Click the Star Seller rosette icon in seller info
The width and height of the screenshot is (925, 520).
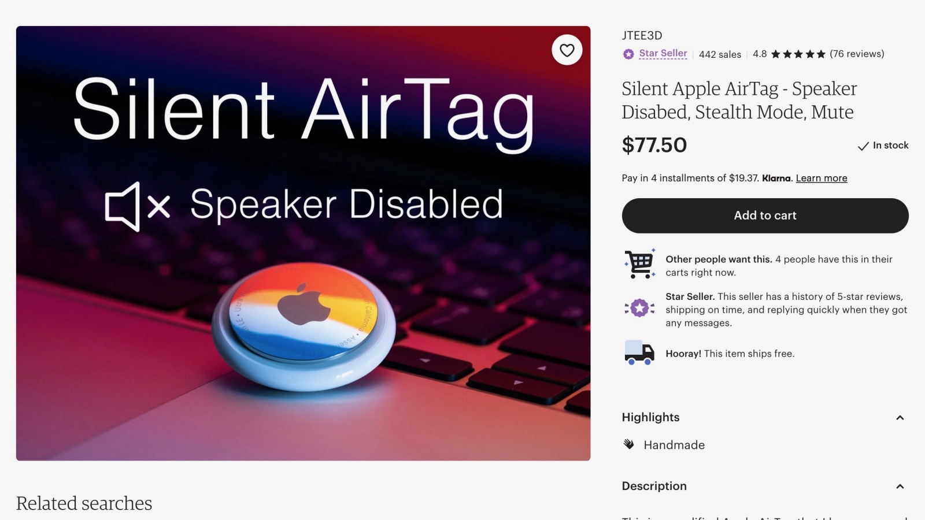pos(639,309)
